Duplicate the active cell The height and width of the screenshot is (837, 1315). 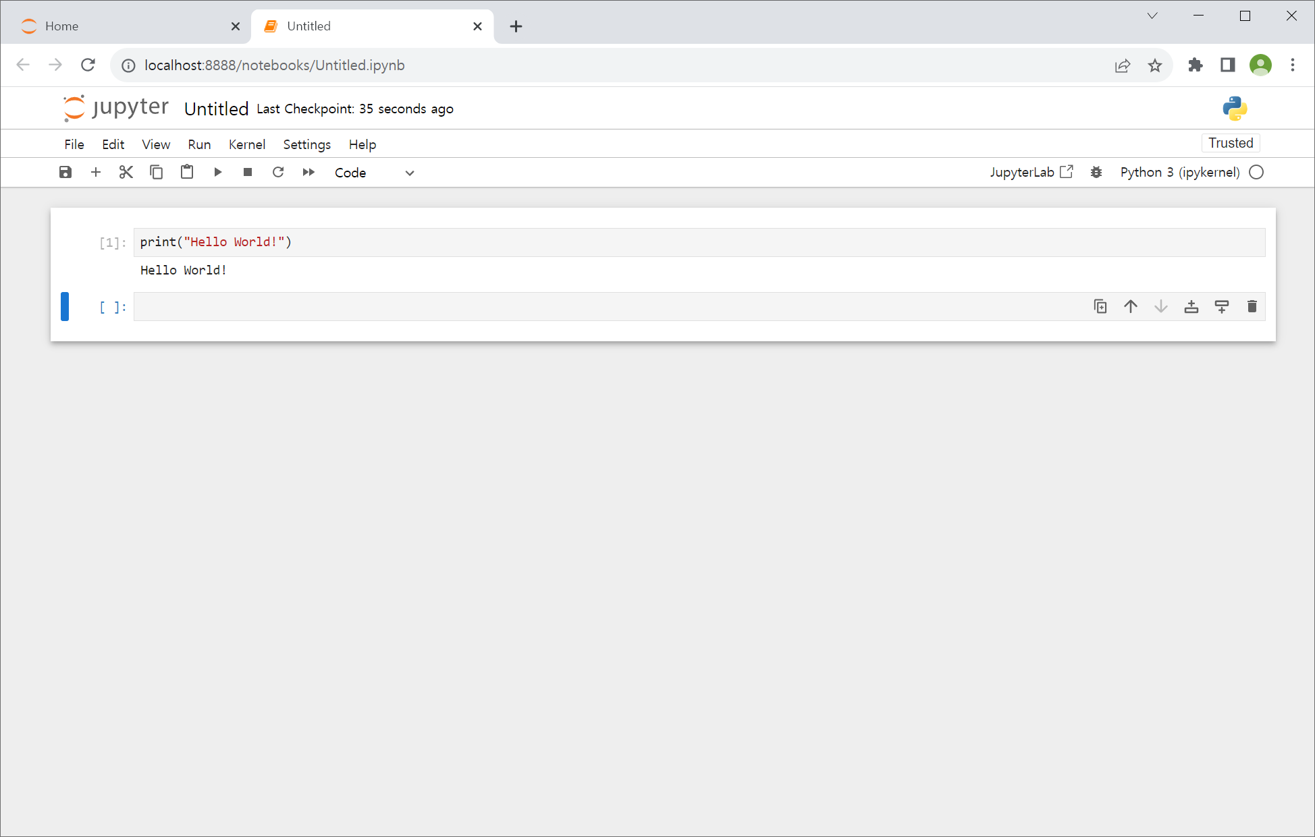tap(1100, 307)
